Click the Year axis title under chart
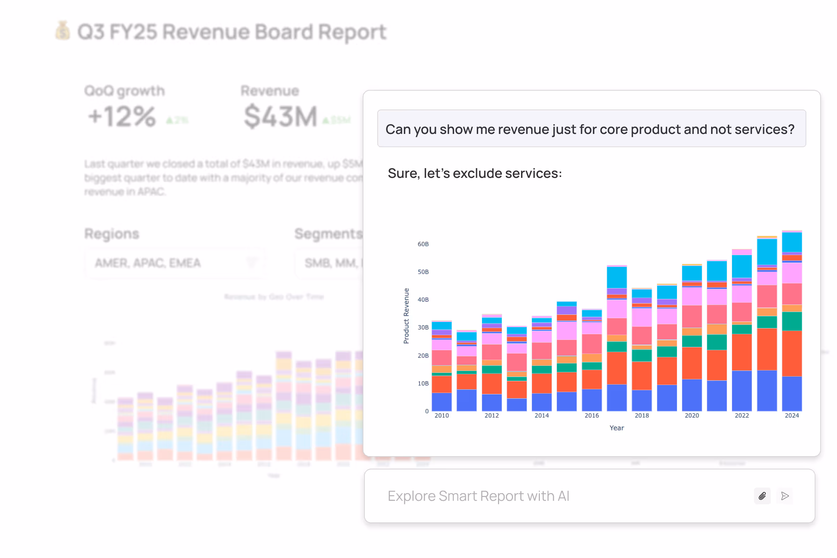 (616, 428)
